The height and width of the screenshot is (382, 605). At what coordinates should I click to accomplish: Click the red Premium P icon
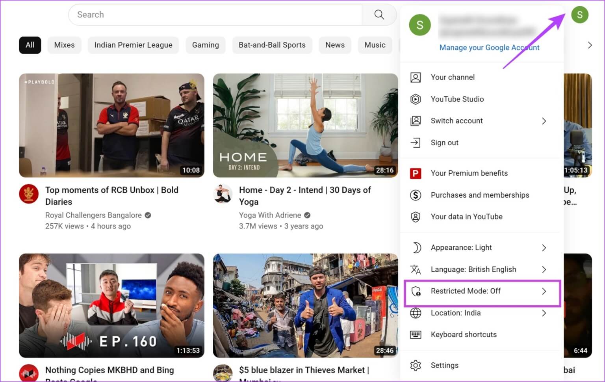[416, 173]
